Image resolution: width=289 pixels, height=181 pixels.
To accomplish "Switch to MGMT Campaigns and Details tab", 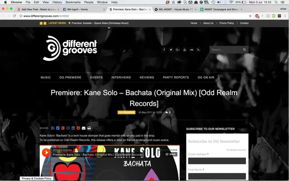I will click(x=221, y=9).
